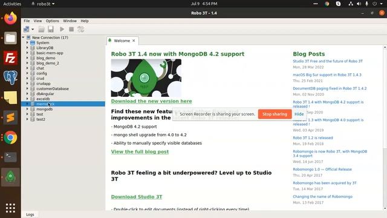Image resolution: width=387 pixels, height=218 pixels.
Task: Open the File menu
Action: point(27,21)
